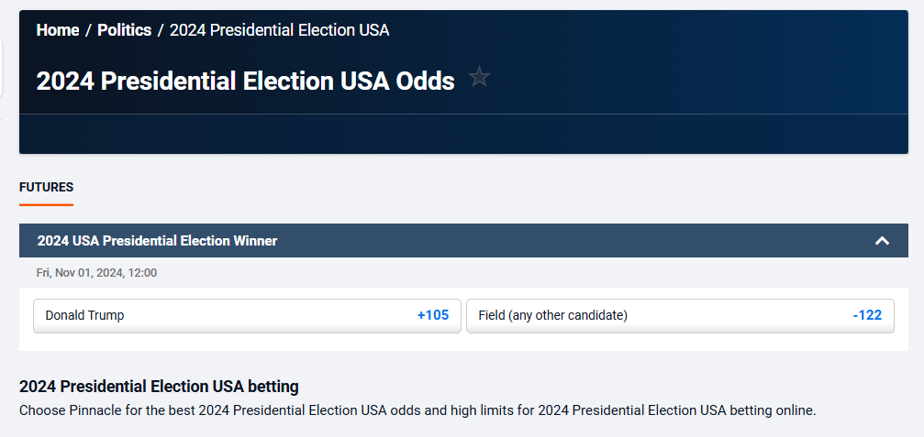The width and height of the screenshot is (924, 437).
Task: Open the collapsed sidebar tab at left edge
Action: (1, 69)
